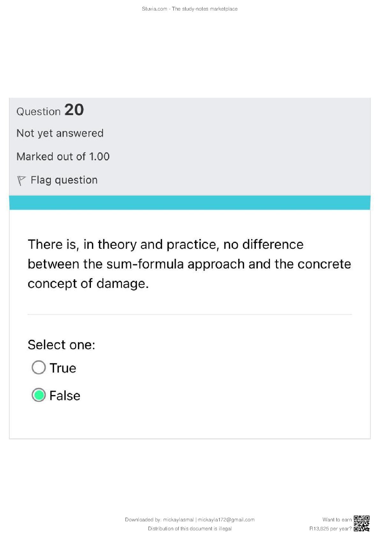Select the False radio button
Viewport: 380px width, 538px height.
pyautogui.click(x=39, y=395)
